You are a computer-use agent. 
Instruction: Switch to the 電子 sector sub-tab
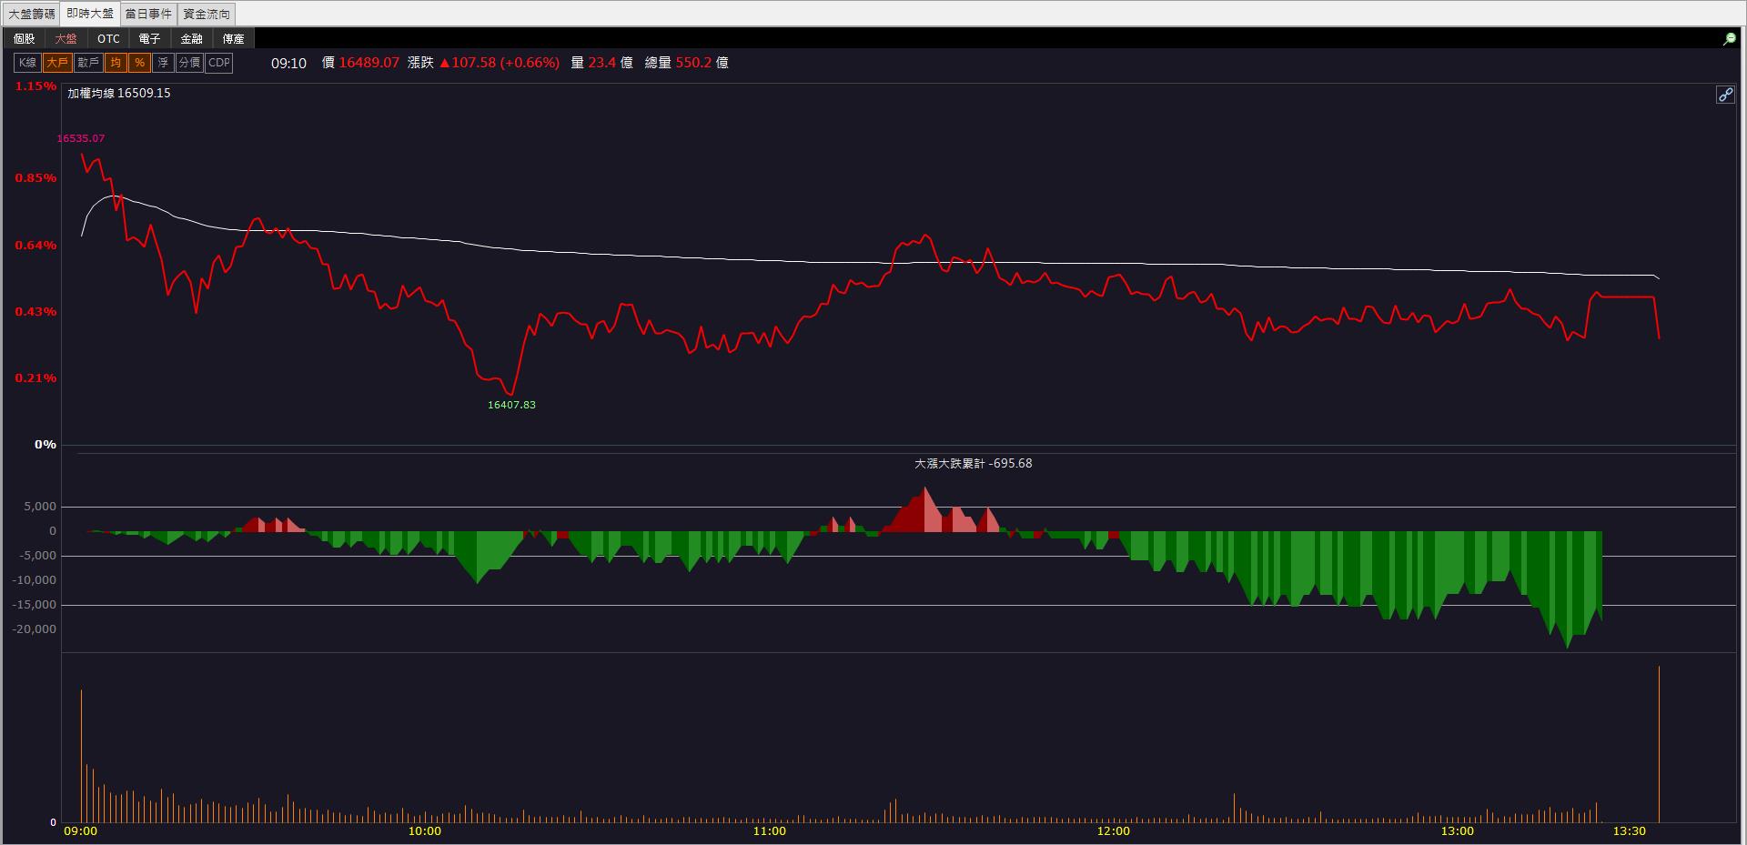point(150,39)
